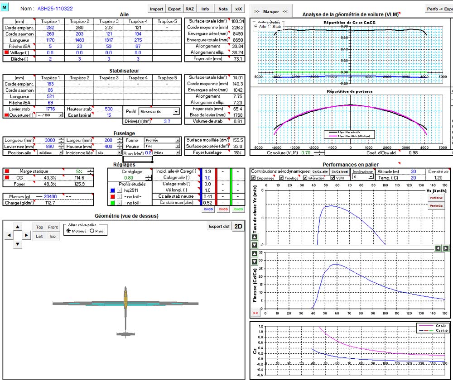Screen dimensions: 453x385
Task: Click up arrow on Finesse chart axis
Action: pos(255,254)
